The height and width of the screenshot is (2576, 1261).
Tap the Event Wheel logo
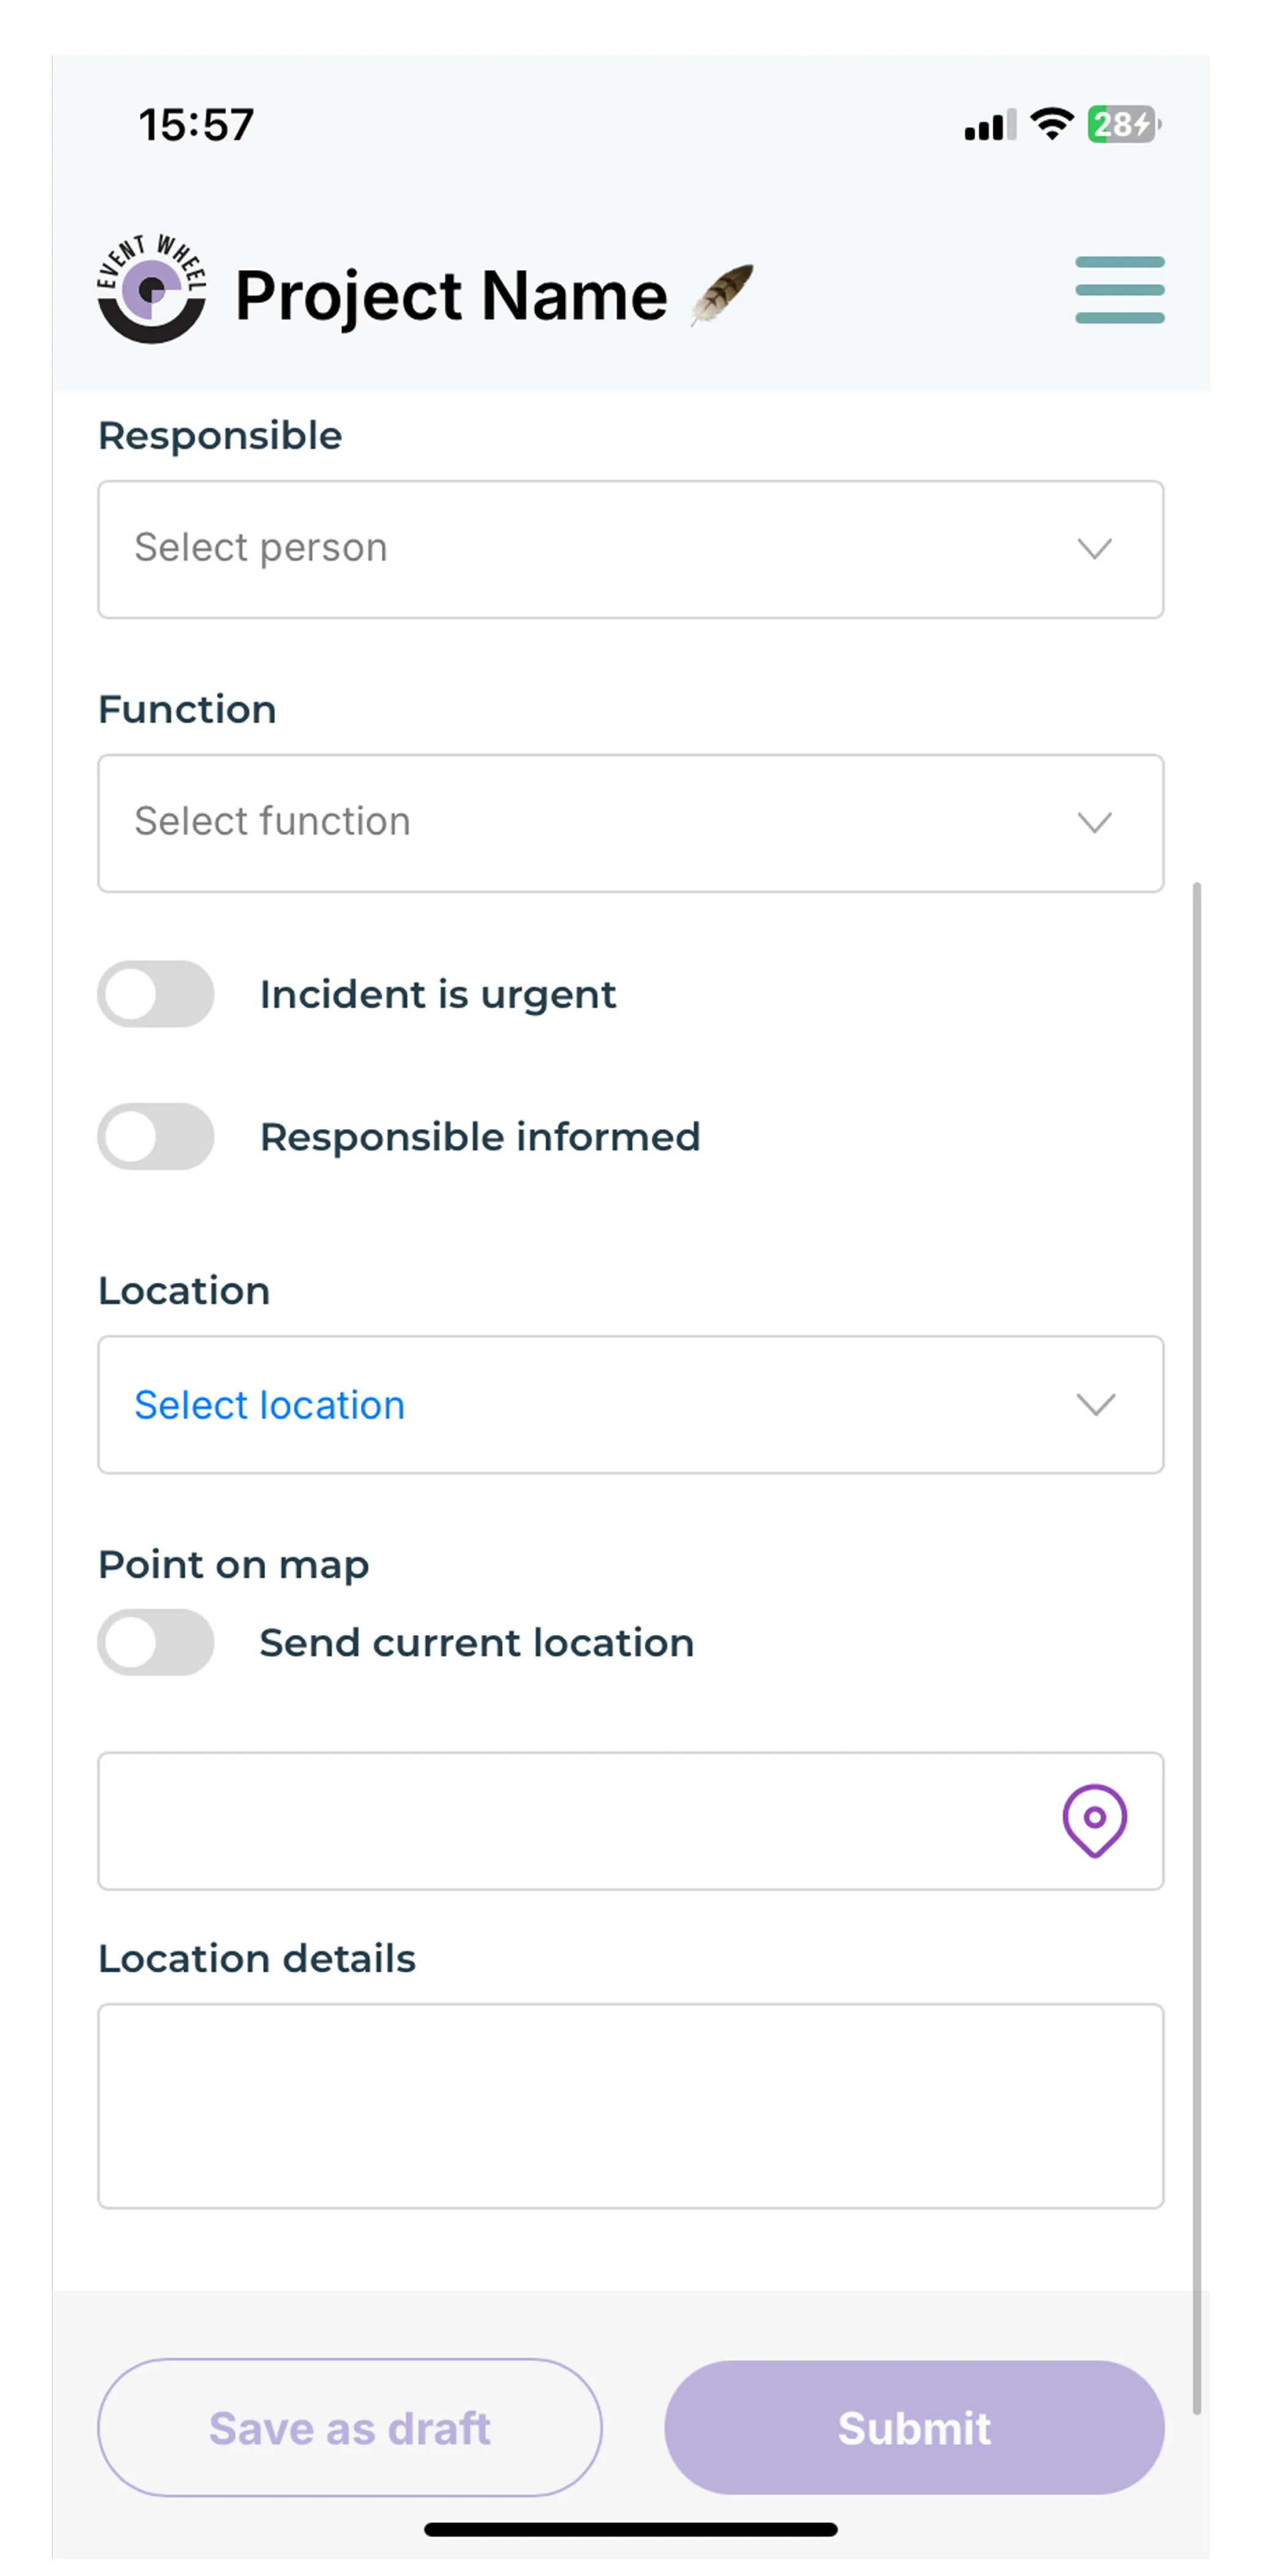pos(151,290)
